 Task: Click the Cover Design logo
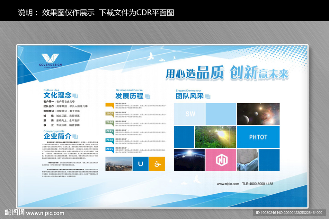click(50, 60)
